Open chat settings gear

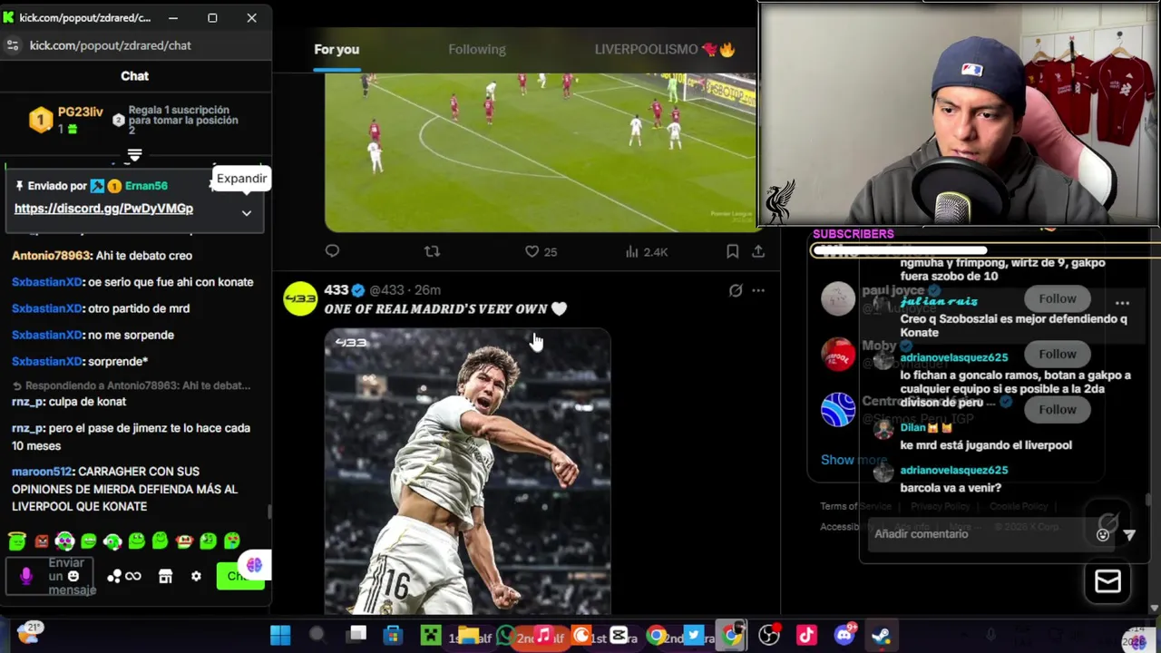(196, 576)
